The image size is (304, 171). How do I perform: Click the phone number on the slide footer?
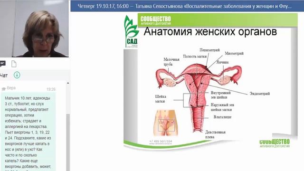(x=161, y=142)
